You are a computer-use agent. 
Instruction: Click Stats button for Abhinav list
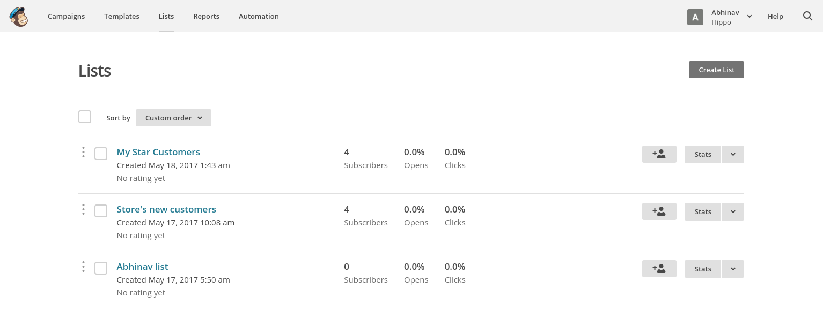(x=703, y=269)
